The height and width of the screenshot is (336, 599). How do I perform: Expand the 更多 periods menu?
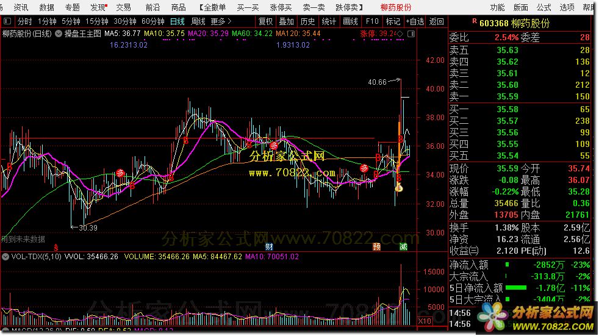[221, 21]
